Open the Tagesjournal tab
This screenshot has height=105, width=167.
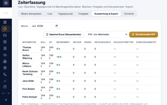[x=65, y=14]
